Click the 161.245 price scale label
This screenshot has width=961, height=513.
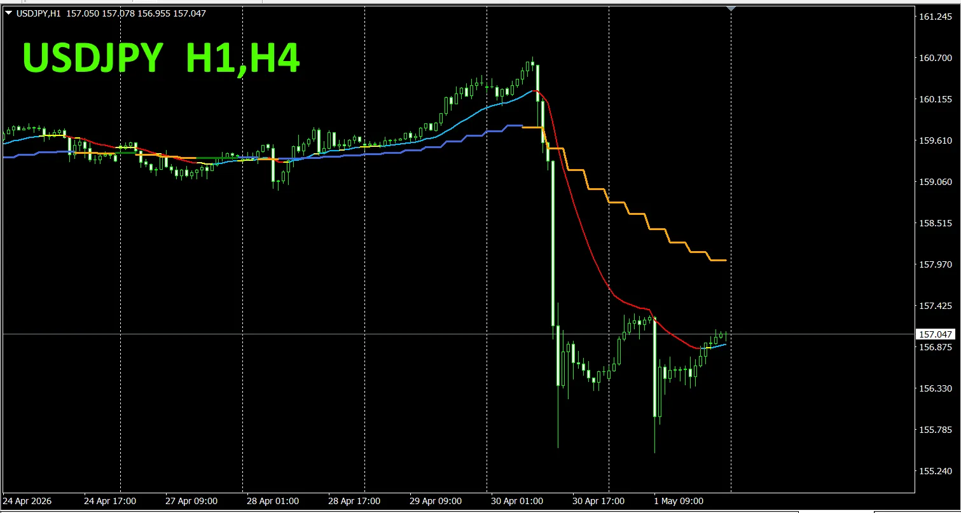[935, 17]
